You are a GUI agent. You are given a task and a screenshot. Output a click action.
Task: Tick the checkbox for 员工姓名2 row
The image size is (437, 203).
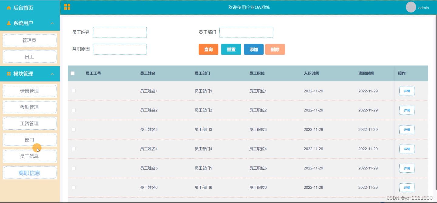[x=73, y=110]
